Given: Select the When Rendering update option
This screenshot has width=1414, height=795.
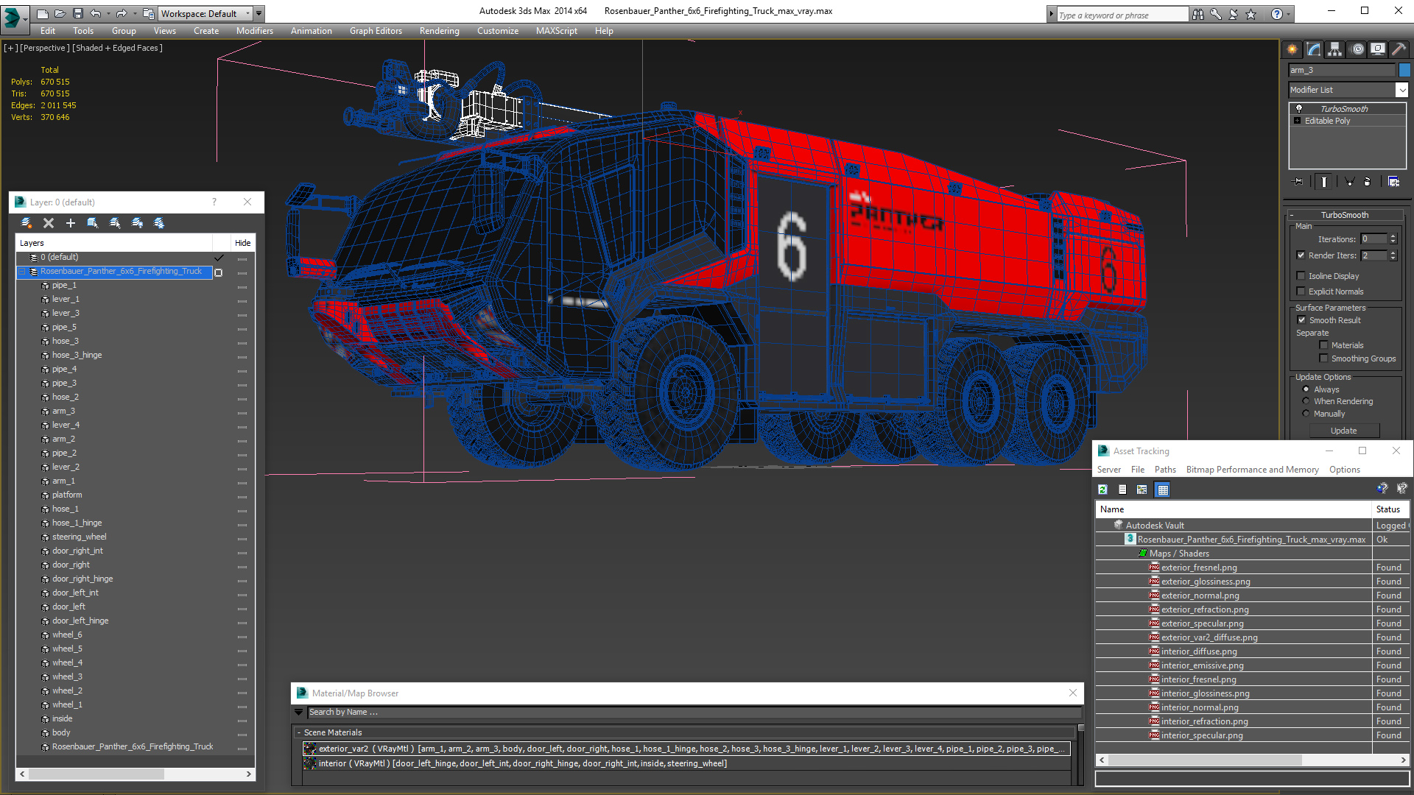Looking at the screenshot, I should 1306,401.
